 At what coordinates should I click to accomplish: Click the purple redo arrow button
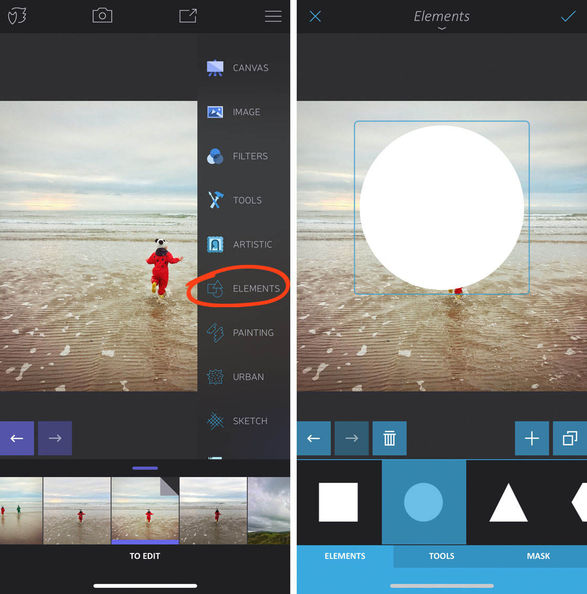[x=55, y=438]
